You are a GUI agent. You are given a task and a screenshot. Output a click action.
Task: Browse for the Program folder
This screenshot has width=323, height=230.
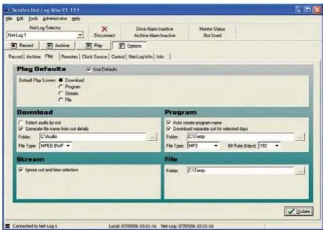(299, 137)
